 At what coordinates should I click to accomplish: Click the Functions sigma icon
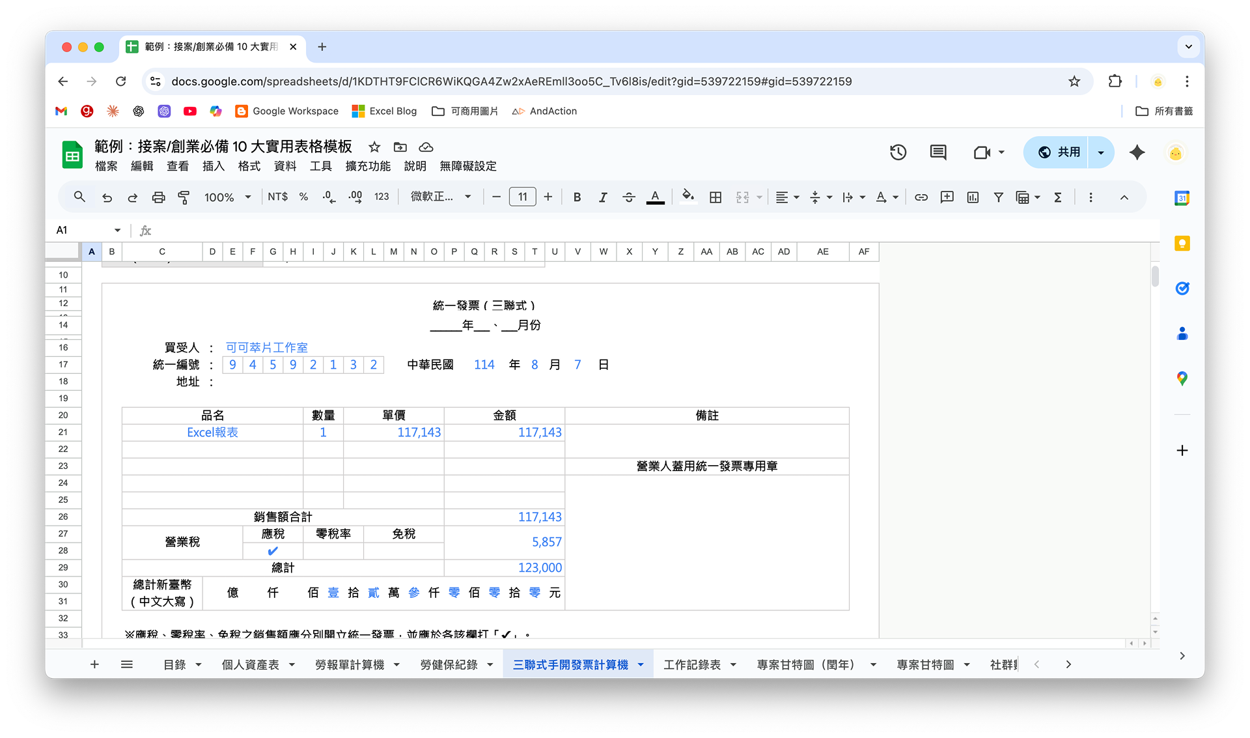(x=1058, y=197)
